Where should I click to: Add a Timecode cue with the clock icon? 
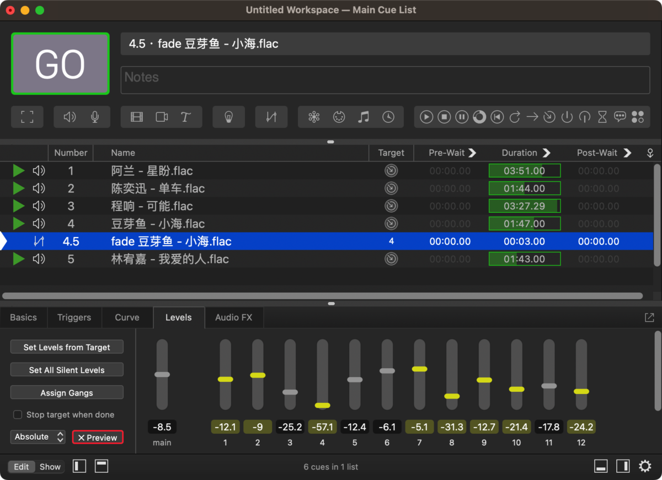(x=388, y=117)
